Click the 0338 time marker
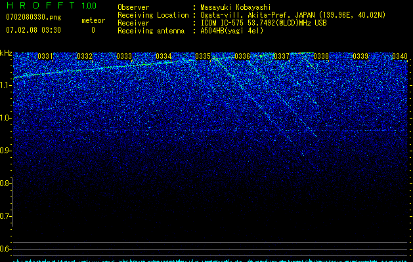The width and height of the screenshot is (413, 262). pyautogui.click(x=321, y=56)
